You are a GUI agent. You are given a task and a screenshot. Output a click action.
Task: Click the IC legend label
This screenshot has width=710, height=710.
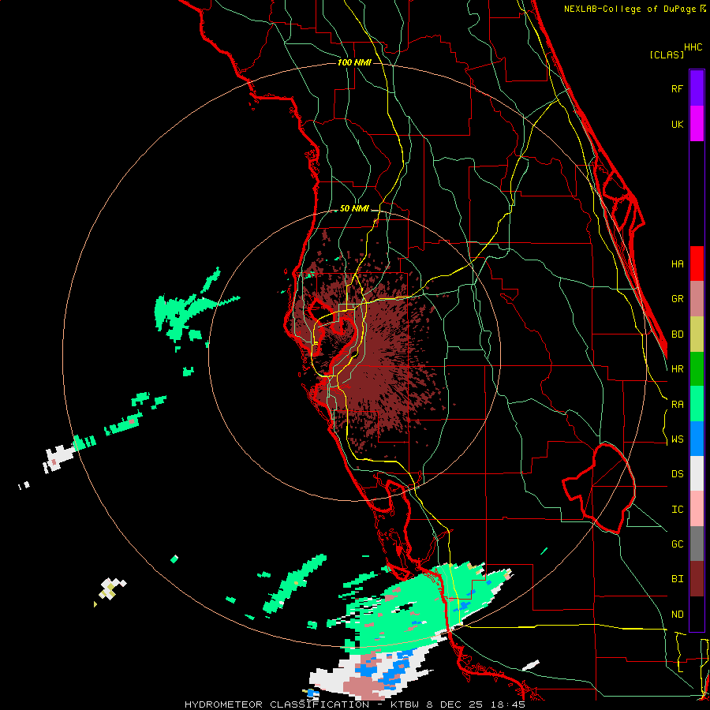click(678, 510)
